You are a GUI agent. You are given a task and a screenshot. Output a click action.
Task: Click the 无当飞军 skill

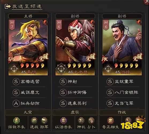tap(122, 103)
